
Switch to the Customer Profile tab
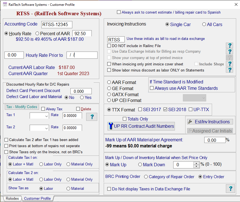[x=37, y=198]
